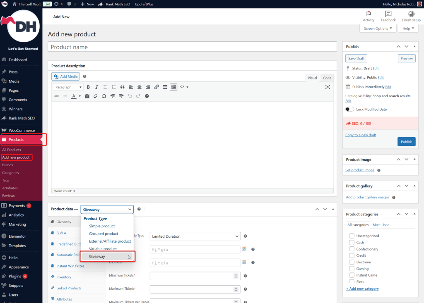Screen dimensions: 424x303
Task: Check the Uncategorized category checkbox
Action: pos(352,236)
